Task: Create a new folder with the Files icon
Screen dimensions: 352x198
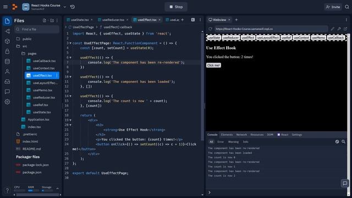Action: pos(52,20)
